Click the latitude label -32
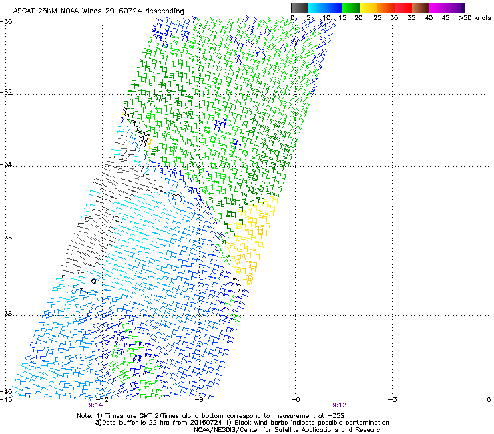The height and width of the screenshot is (434, 494). click(6, 92)
